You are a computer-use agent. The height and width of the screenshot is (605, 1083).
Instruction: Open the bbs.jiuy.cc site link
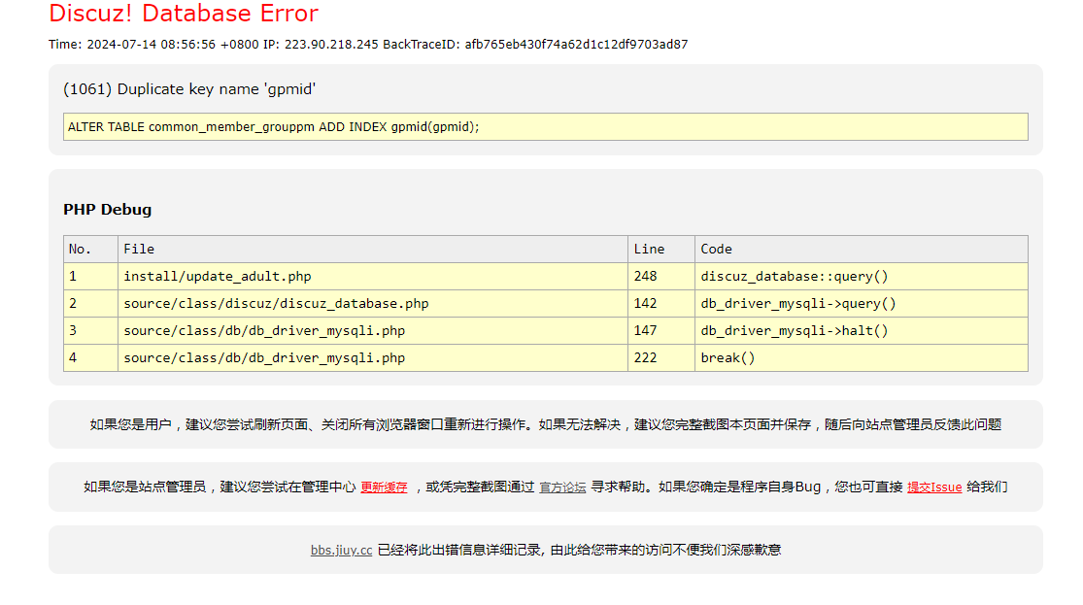[x=341, y=550]
